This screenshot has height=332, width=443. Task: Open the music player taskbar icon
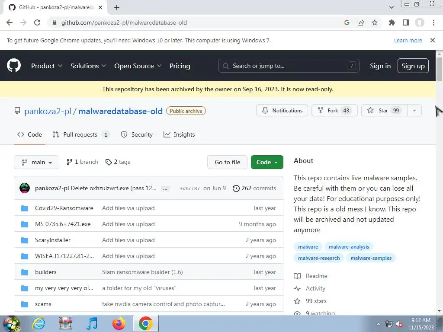tap(92, 323)
